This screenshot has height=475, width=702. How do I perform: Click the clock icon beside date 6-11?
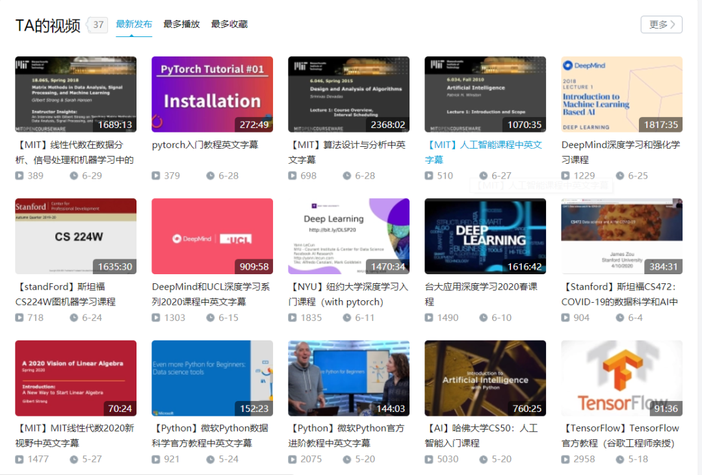pos(347,317)
